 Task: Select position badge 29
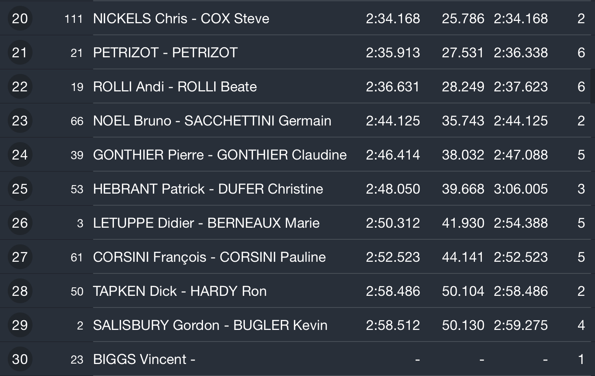click(x=20, y=325)
